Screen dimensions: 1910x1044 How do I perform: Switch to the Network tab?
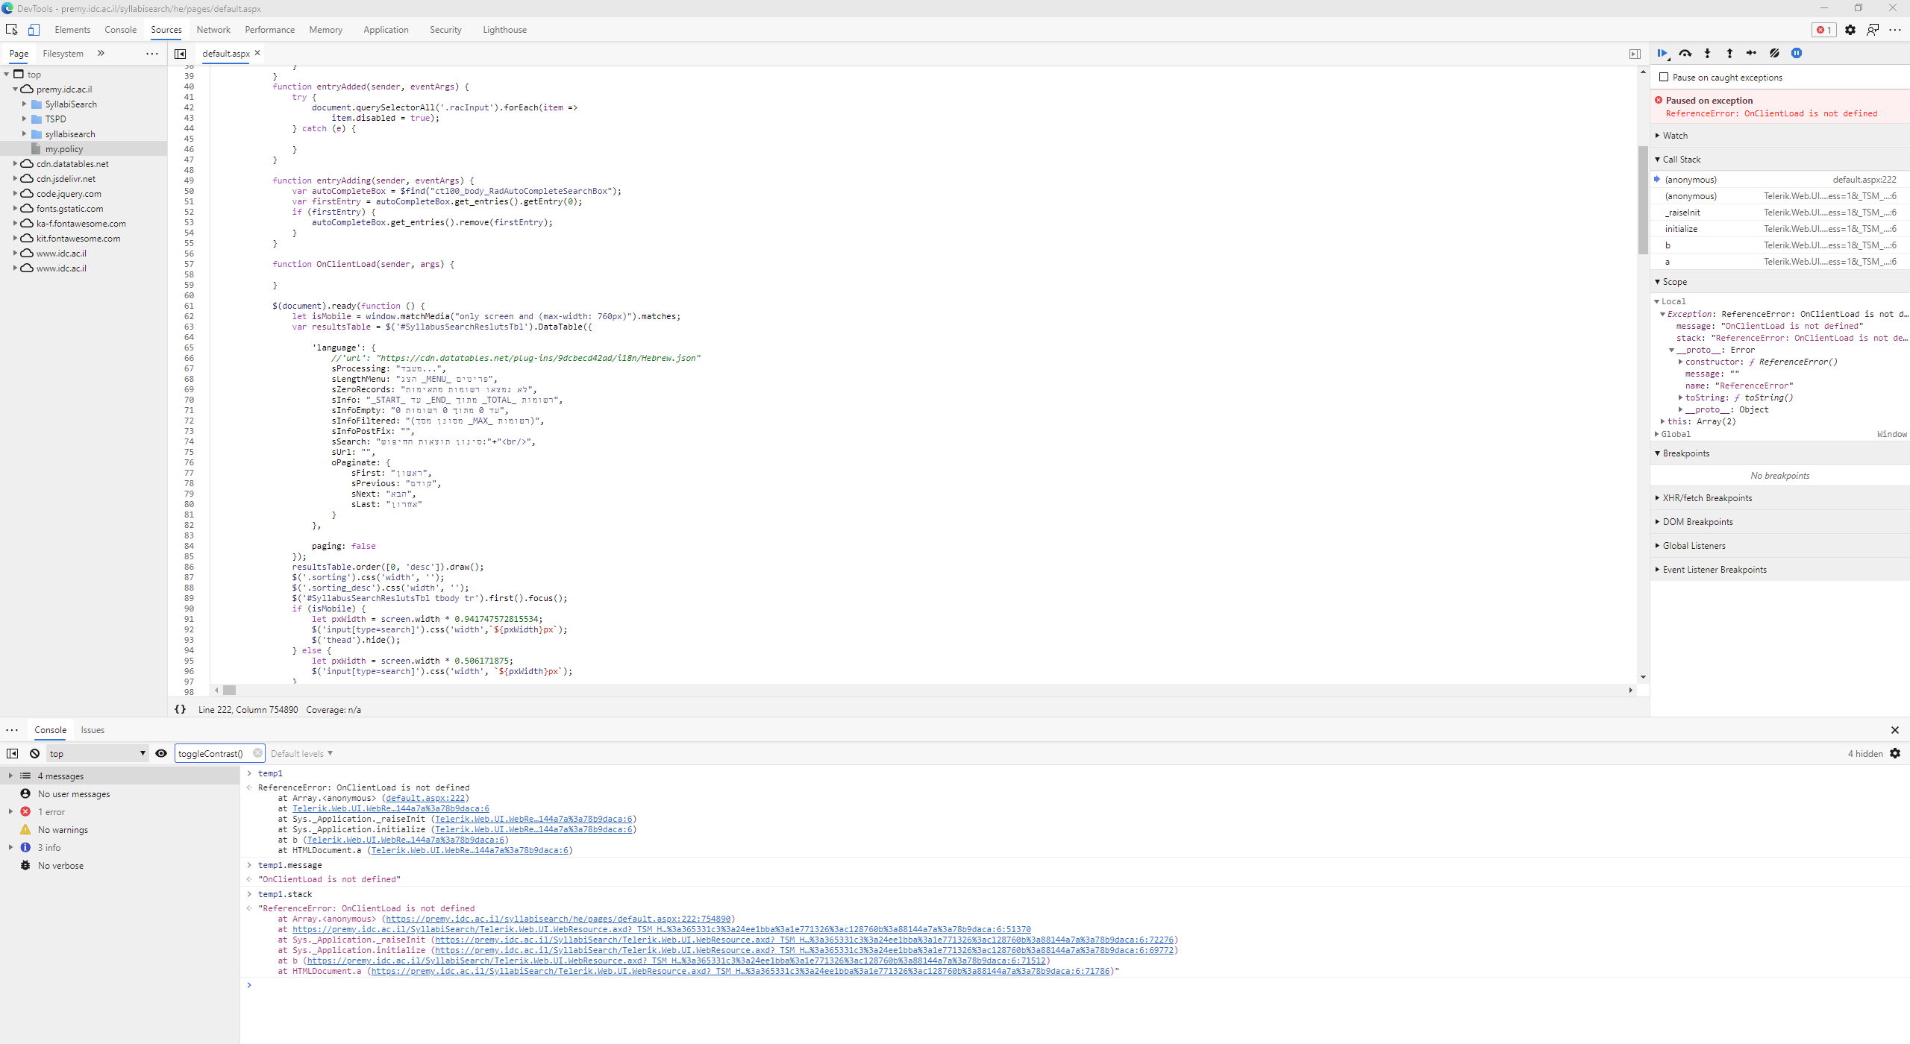click(x=213, y=30)
